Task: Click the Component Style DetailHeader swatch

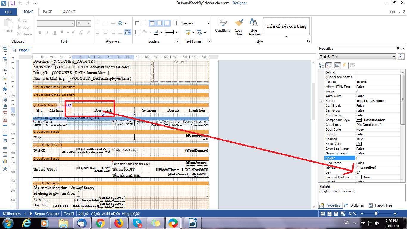Action: pyautogui.click(x=359, y=120)
